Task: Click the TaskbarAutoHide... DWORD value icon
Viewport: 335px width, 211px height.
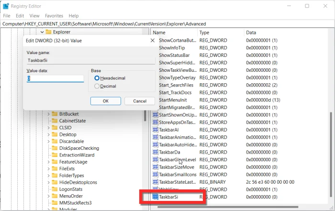Action: point(156,144)
